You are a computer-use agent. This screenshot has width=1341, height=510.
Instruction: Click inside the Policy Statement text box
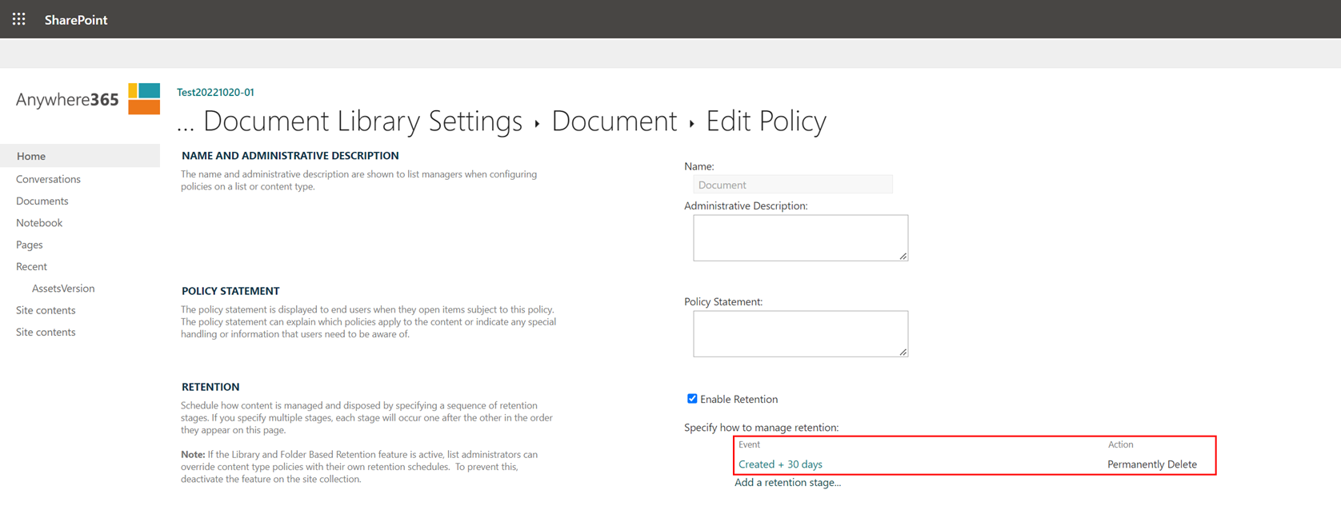(800, 333)
